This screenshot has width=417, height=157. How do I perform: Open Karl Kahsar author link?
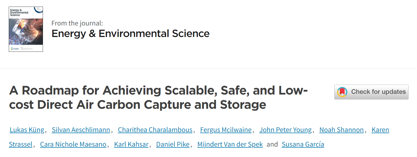[131, 144]
